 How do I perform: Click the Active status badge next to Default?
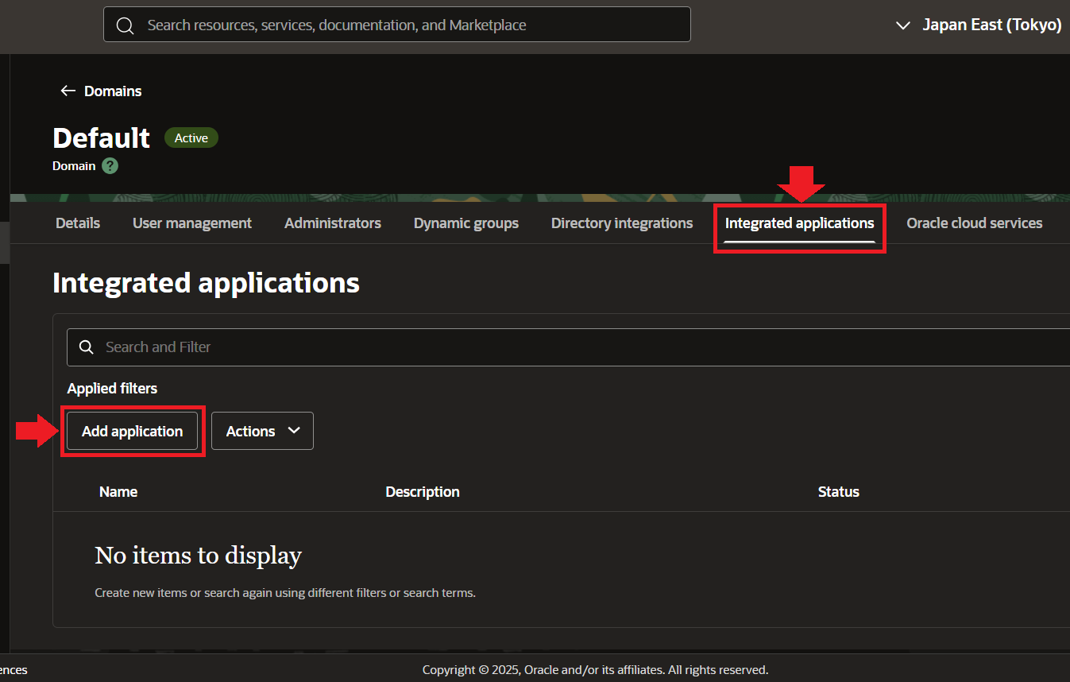point(191,138)
